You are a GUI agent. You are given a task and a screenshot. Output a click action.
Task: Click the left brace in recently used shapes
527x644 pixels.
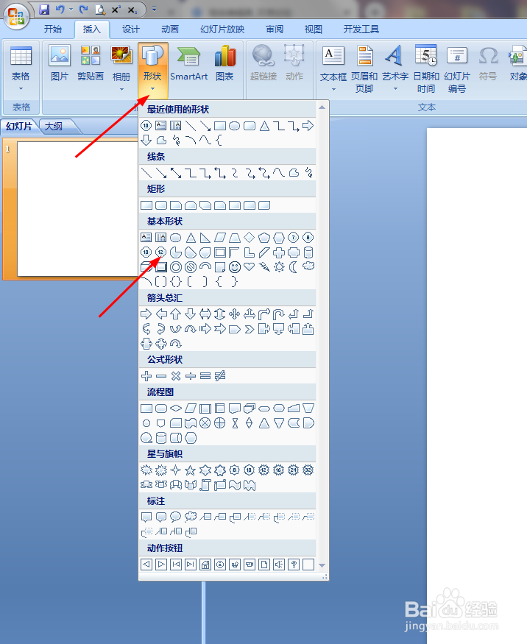point(219,141)
